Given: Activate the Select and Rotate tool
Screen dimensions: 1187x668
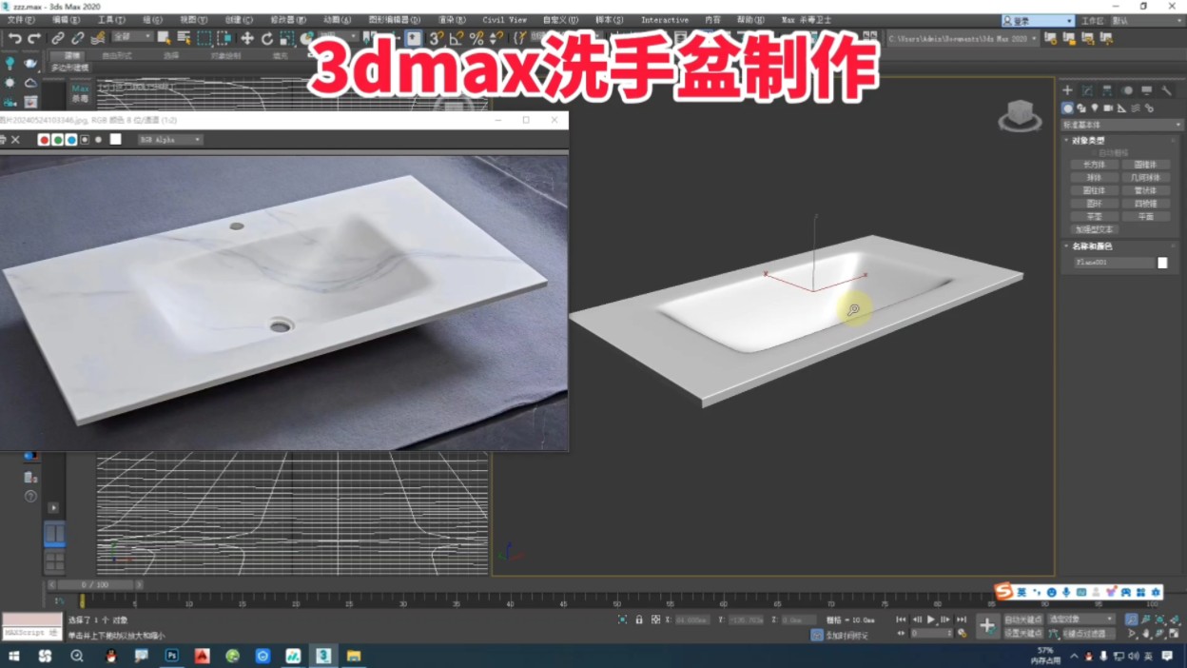Looking at the screenshot, I should coord(268,39).
